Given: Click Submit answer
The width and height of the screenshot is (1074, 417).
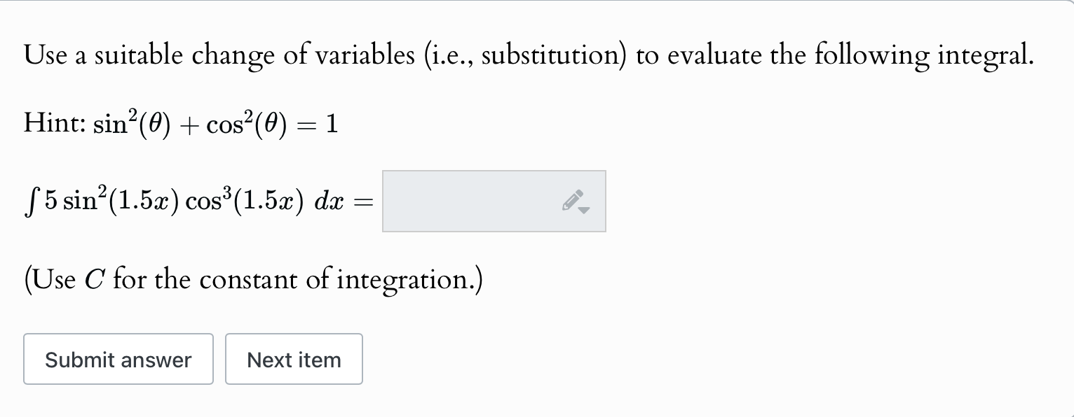Looking at the screenshot, I should [118, 359].
